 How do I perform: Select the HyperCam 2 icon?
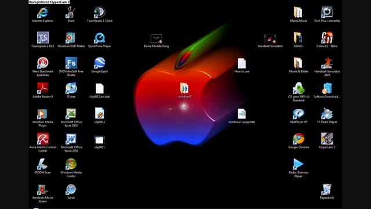click(x=327, y=139)
